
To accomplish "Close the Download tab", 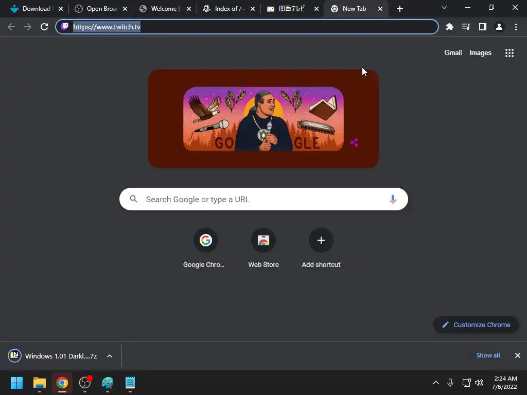I will (x=61, y=9).
